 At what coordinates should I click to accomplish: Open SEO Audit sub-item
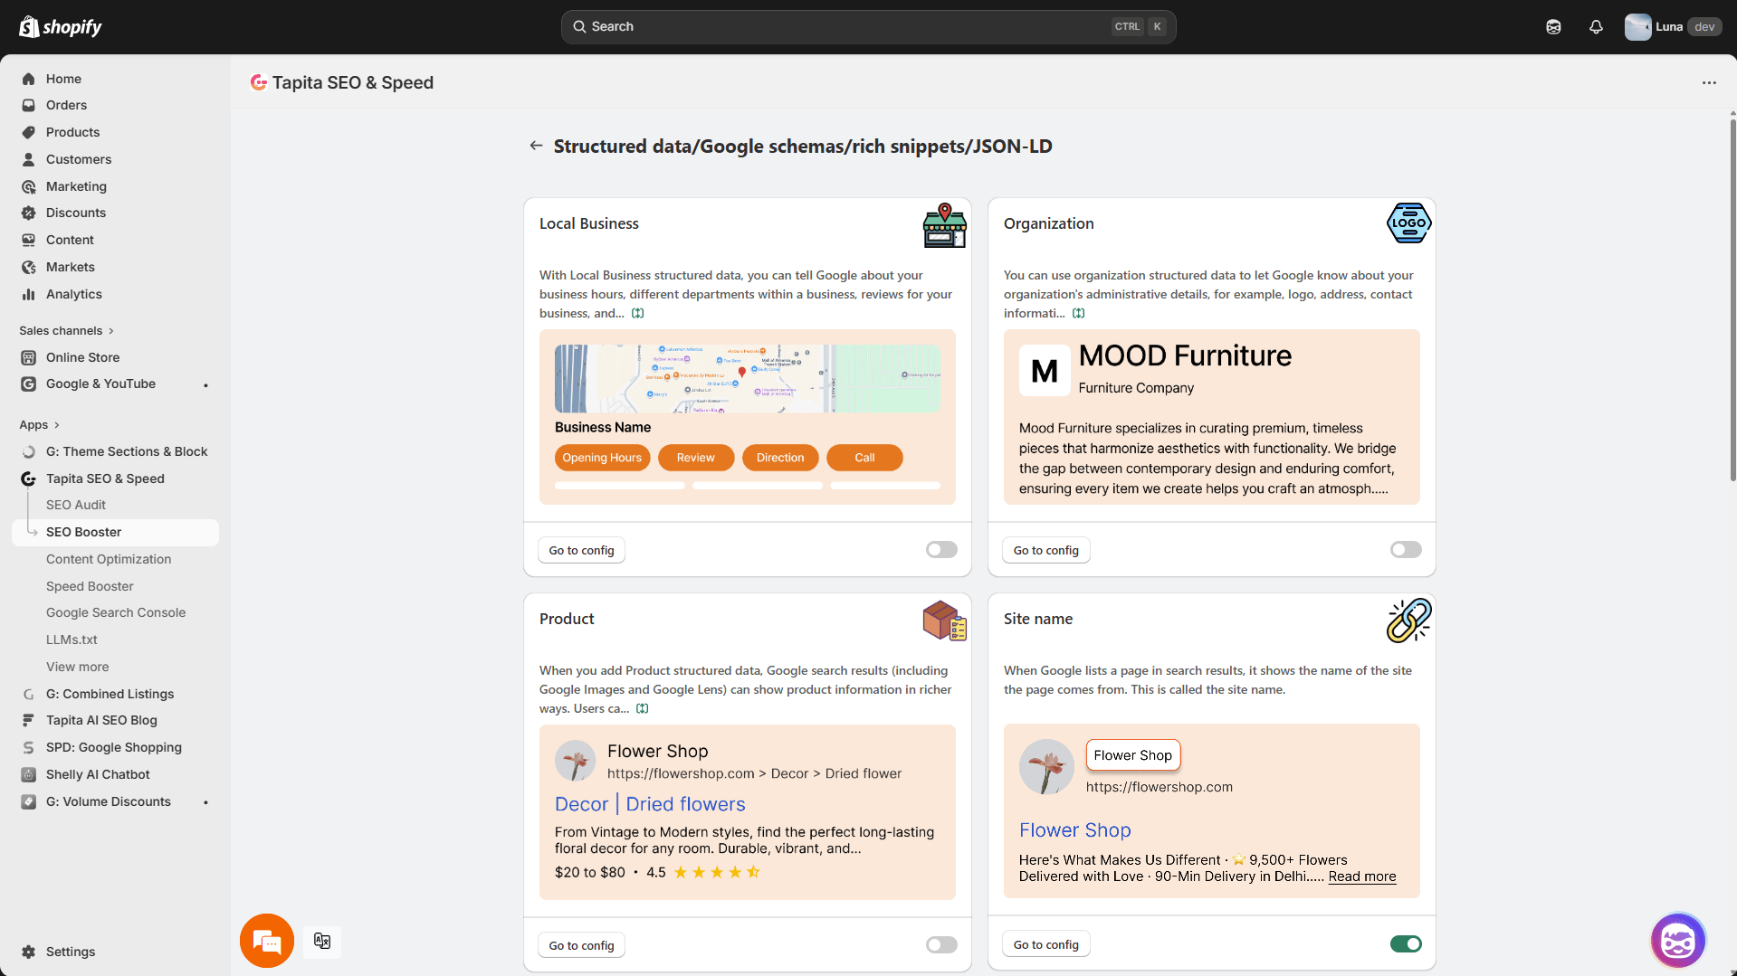point(76,505)
